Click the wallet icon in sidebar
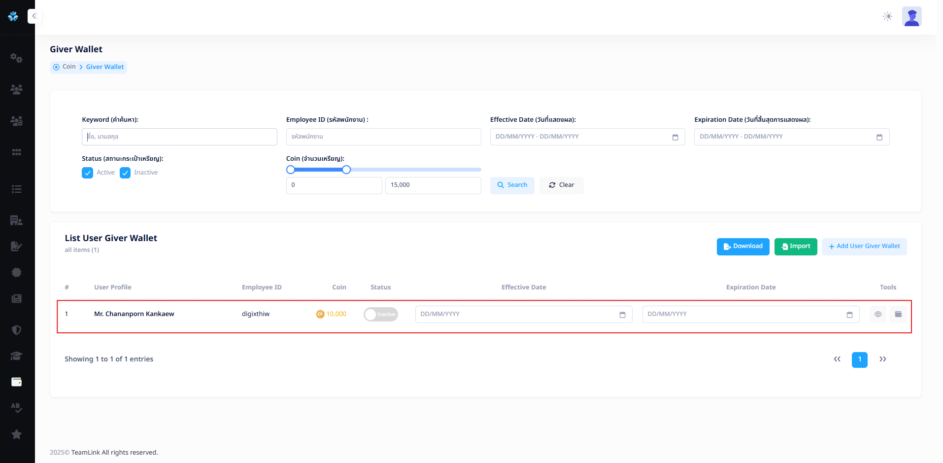The width and height of the screenshot is (943, 463). point(16,382)
